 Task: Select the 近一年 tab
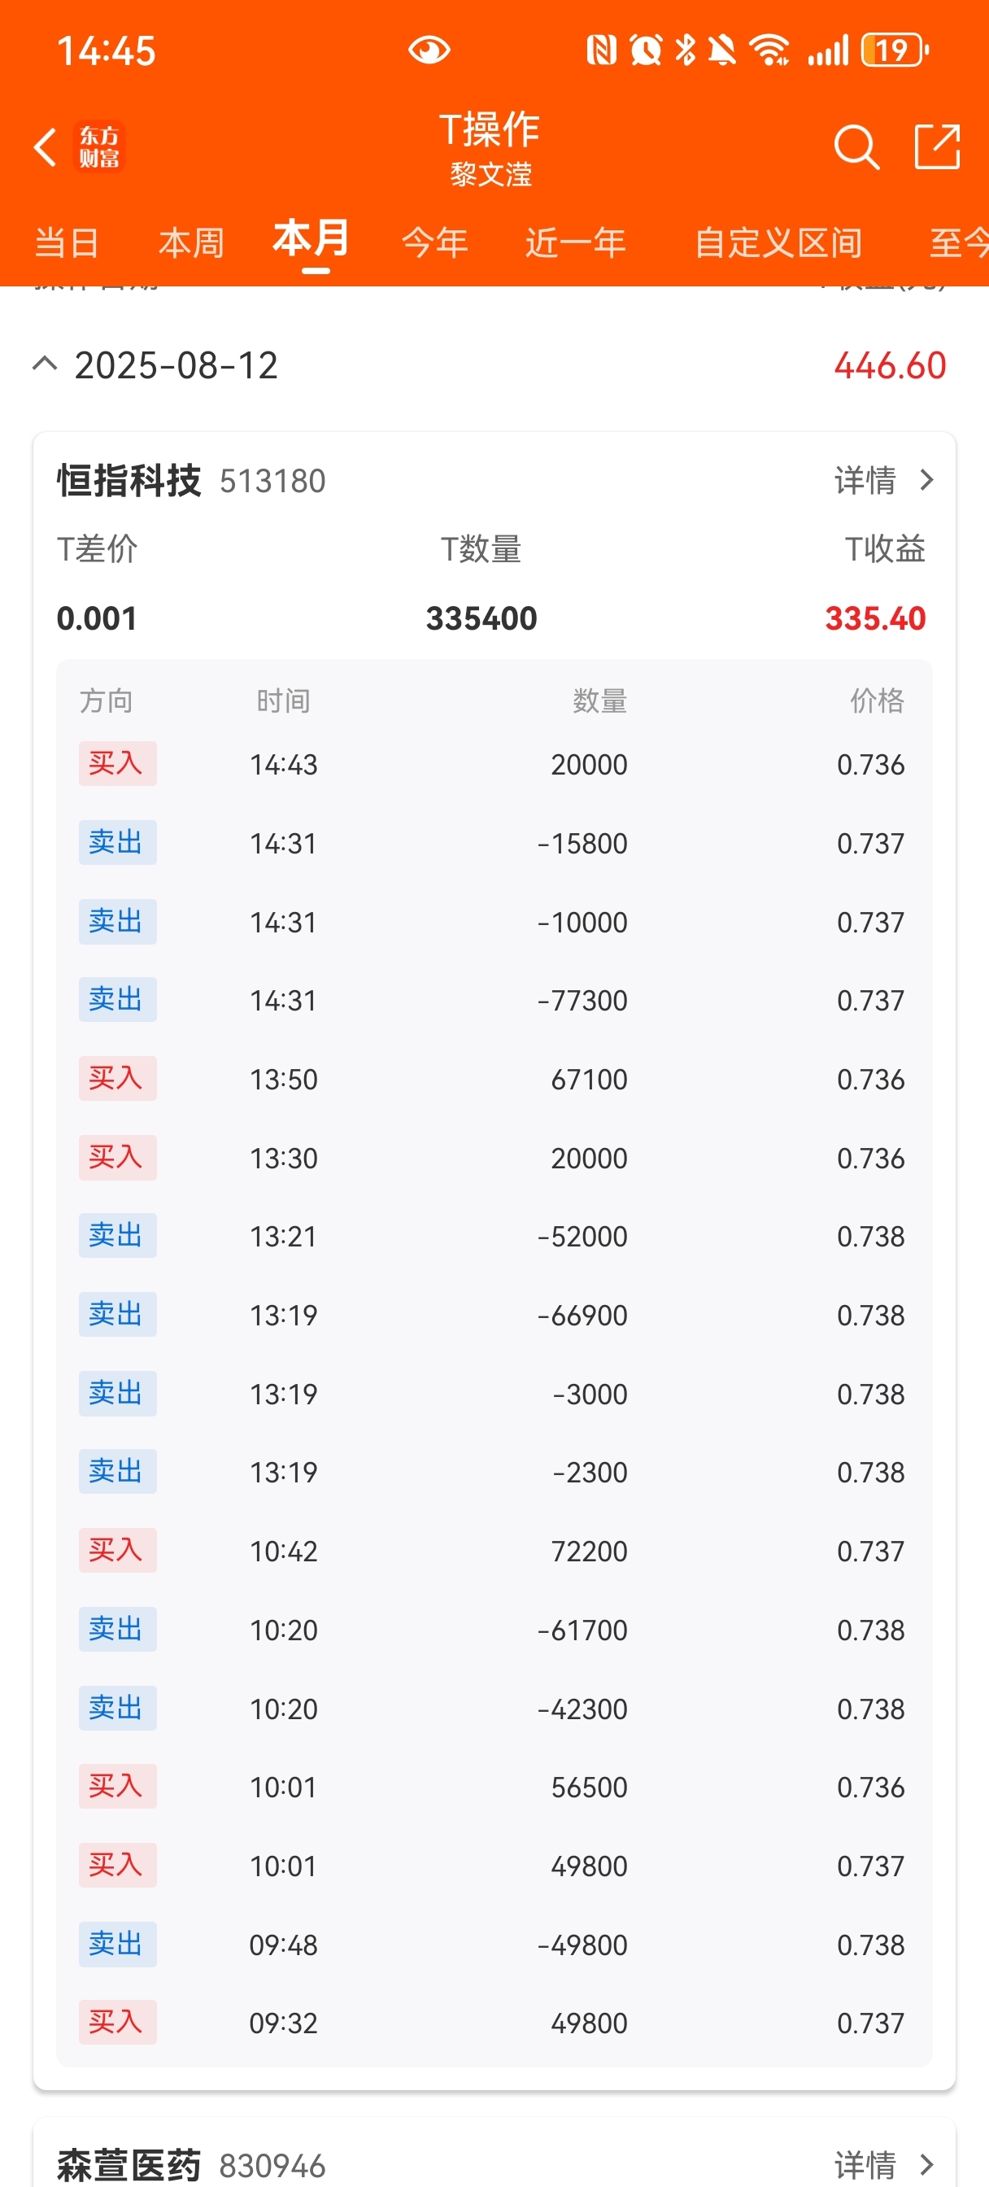576,242
